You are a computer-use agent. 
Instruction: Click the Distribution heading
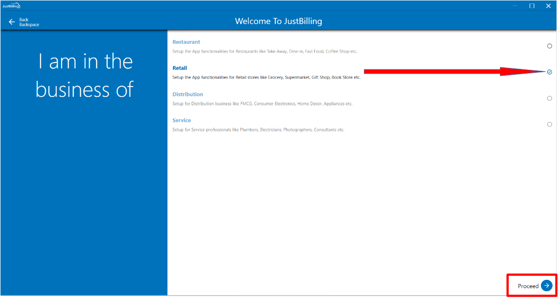pyautogui.click(x=188, y=94)
